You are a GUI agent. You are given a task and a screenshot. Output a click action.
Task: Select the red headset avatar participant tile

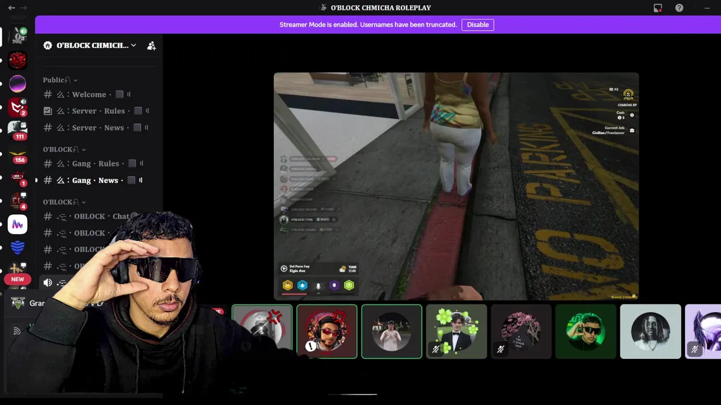[327, 332]
